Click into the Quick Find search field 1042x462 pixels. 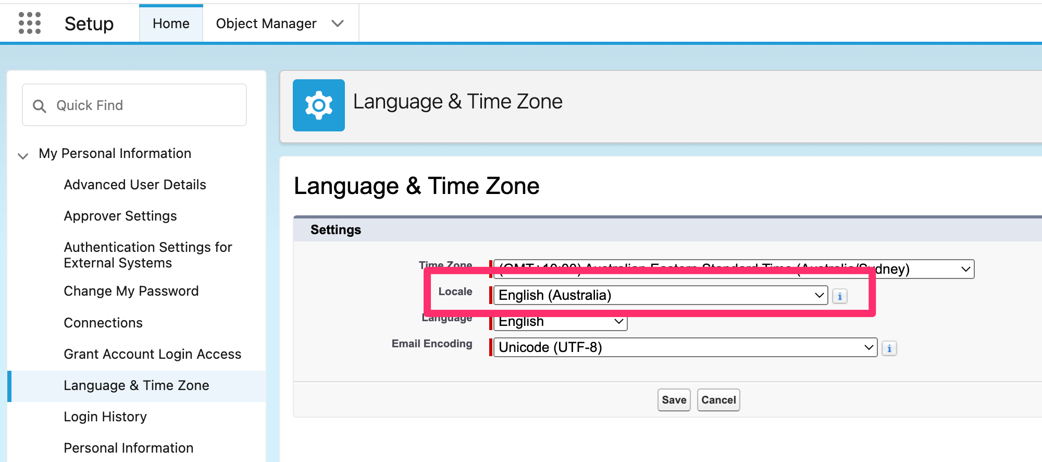[134, 105]
